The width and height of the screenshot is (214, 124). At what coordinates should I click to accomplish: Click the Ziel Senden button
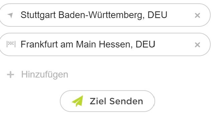[107, 101]
